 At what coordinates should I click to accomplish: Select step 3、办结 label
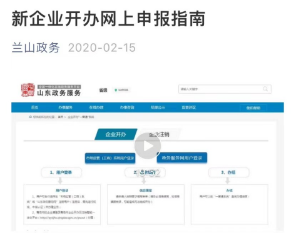(x=228, y=172)
